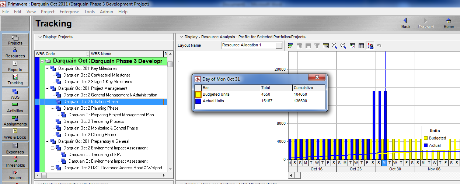Sort by the WBS Name column header
The width and height of the screenshot is (460, 184).
point(126,54)
